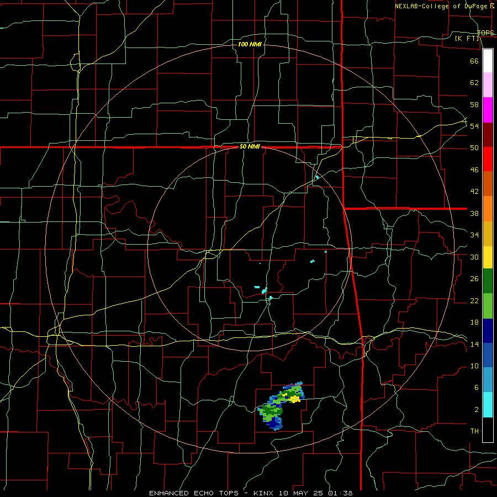Click the 'TH' legend label
Image resolution: width=497 pixels, height=497 pixels.
474,431
